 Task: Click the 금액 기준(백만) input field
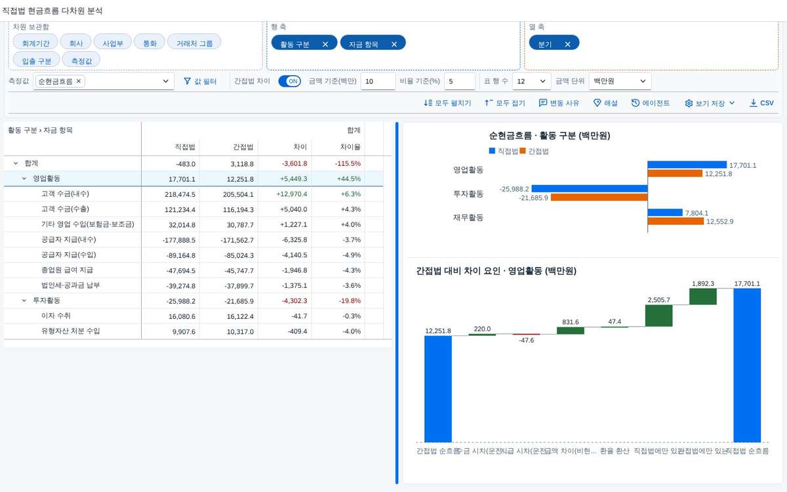tap(377, 81)
